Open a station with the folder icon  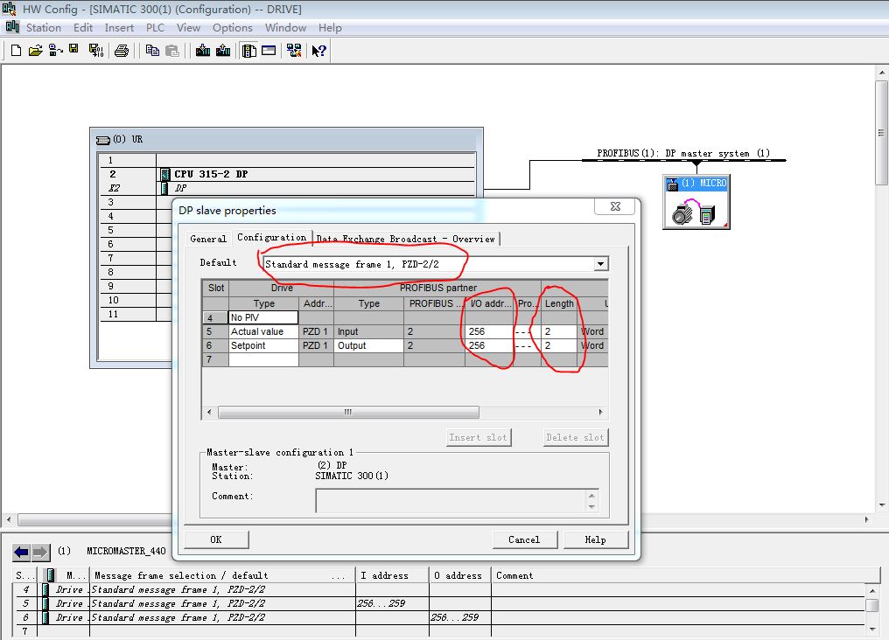coord(35,51)
